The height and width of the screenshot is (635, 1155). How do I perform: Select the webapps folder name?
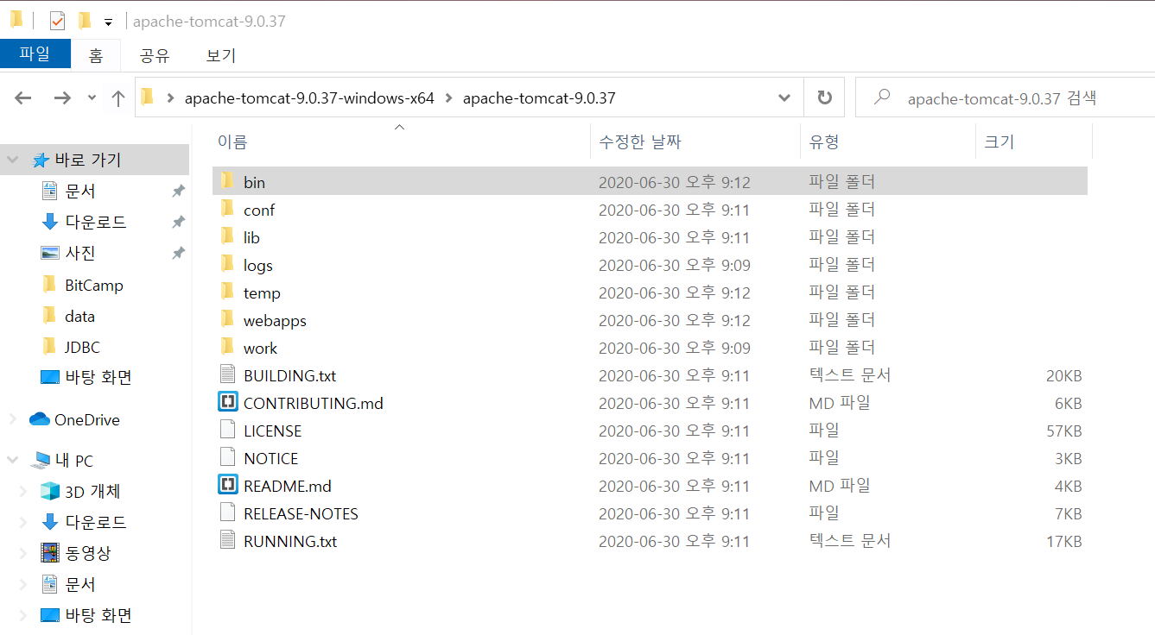pos(275,320)
